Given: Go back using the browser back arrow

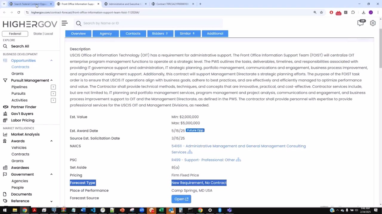Looking at the screenshot, I should pos(4,12).
